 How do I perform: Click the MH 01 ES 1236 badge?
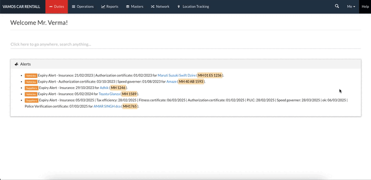coord(210,75)
